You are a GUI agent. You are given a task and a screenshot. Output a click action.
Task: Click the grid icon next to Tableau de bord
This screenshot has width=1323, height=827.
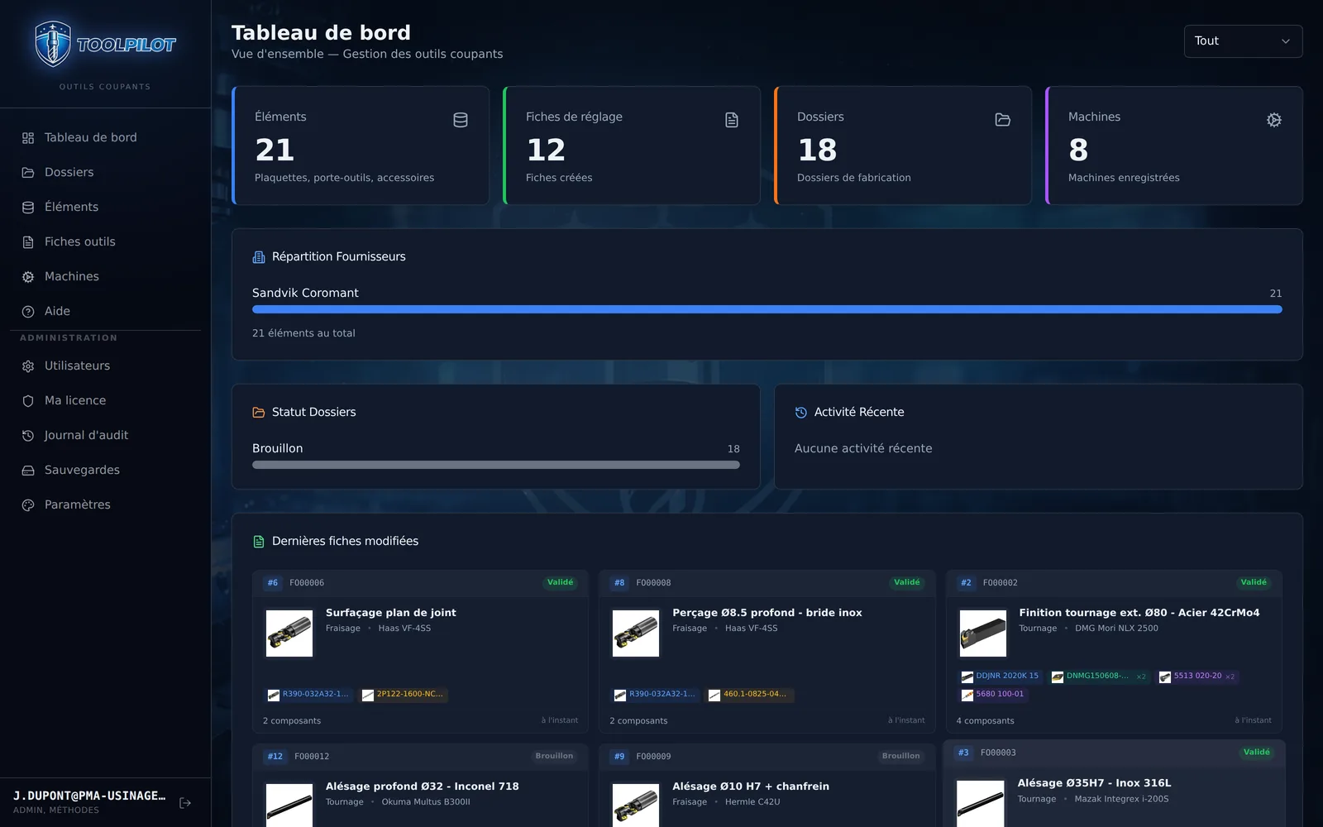coord(28,138)
